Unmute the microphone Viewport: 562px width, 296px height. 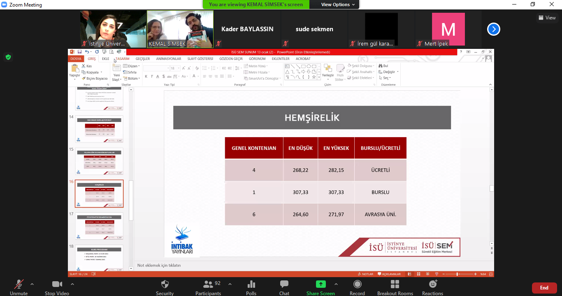[19, 285]
